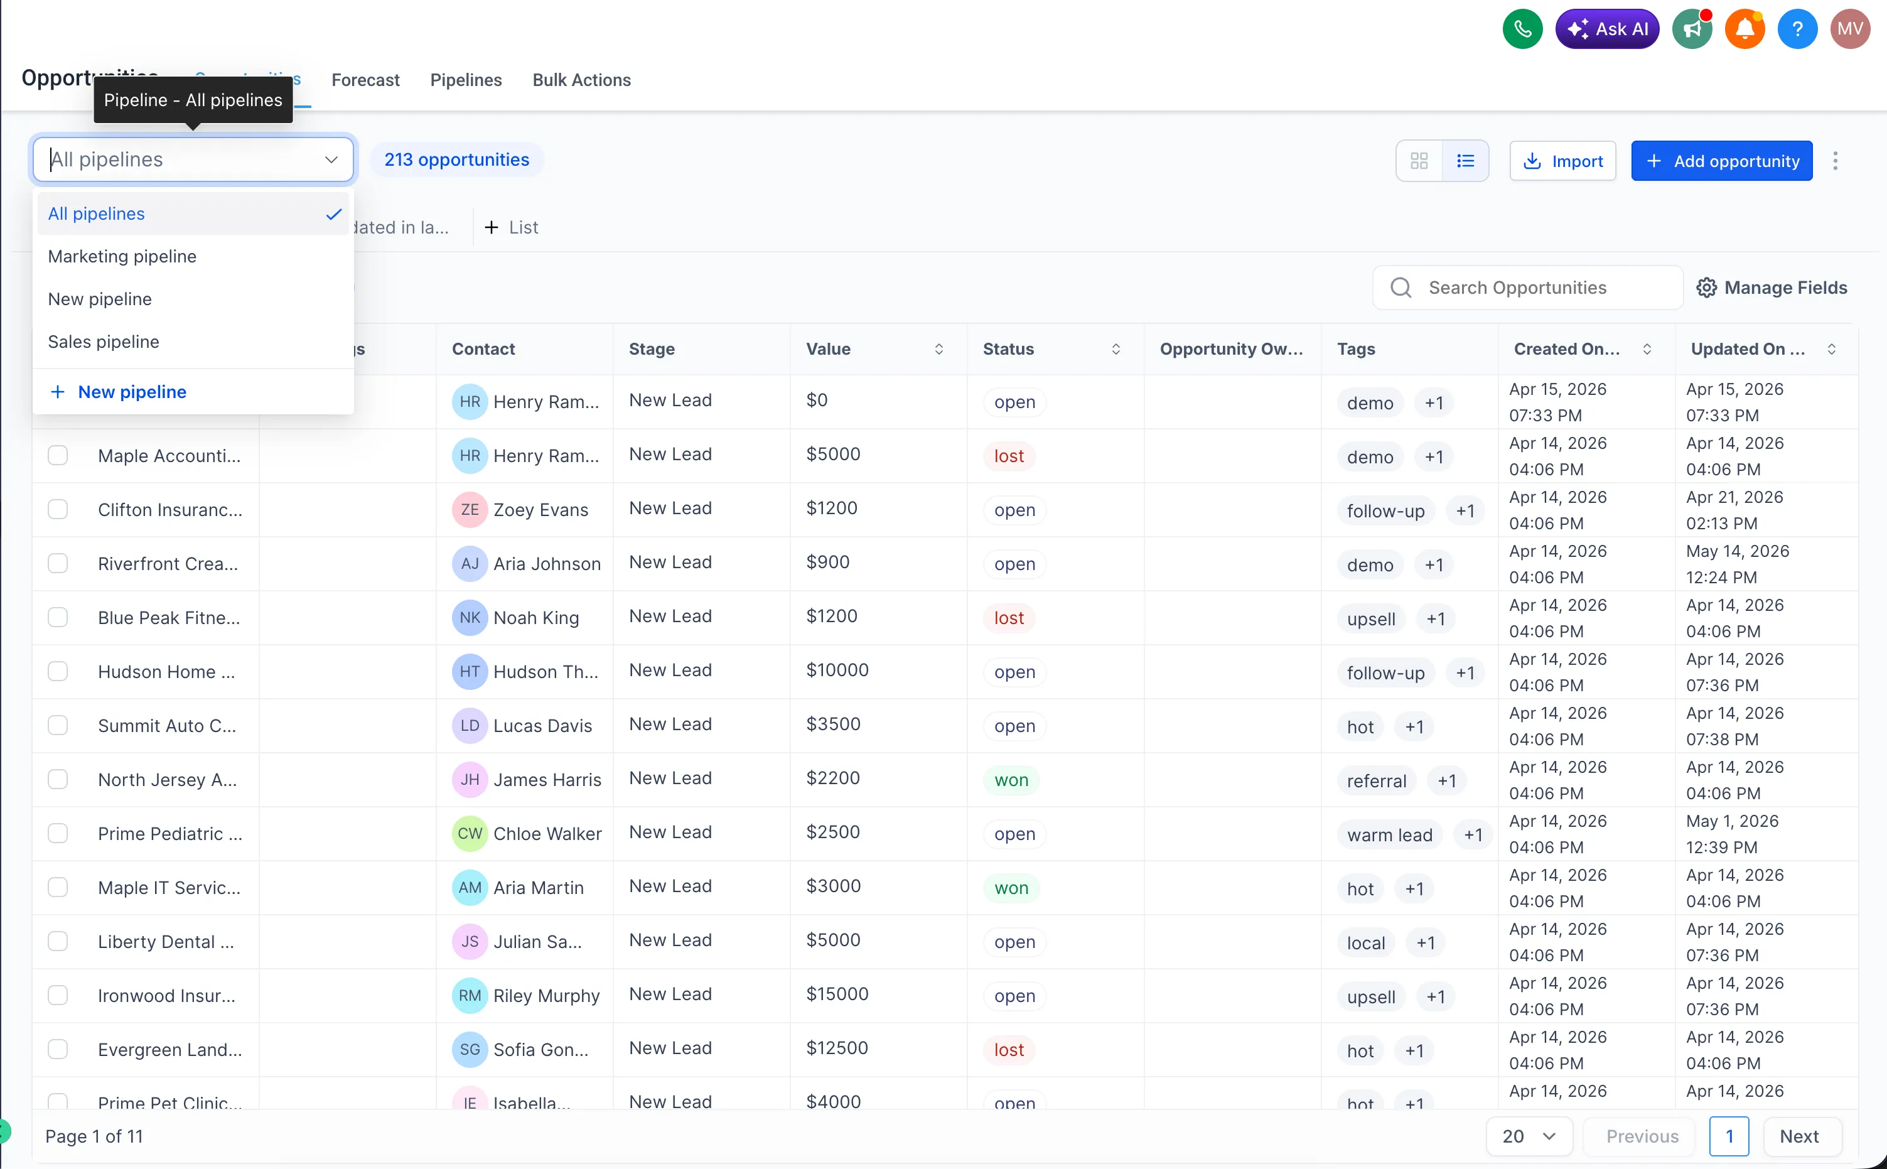Open the orange notifications bell
This screenshot has height=1169, width=1887.
click(x=1745, y=30)
